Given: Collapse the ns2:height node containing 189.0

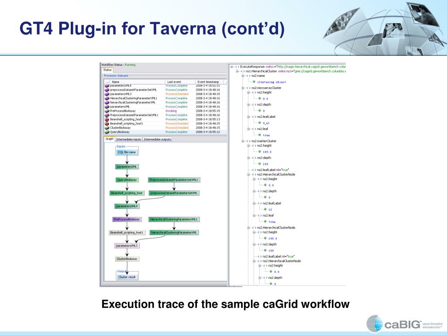Looking at the screenshot, I should coord(248,146).
